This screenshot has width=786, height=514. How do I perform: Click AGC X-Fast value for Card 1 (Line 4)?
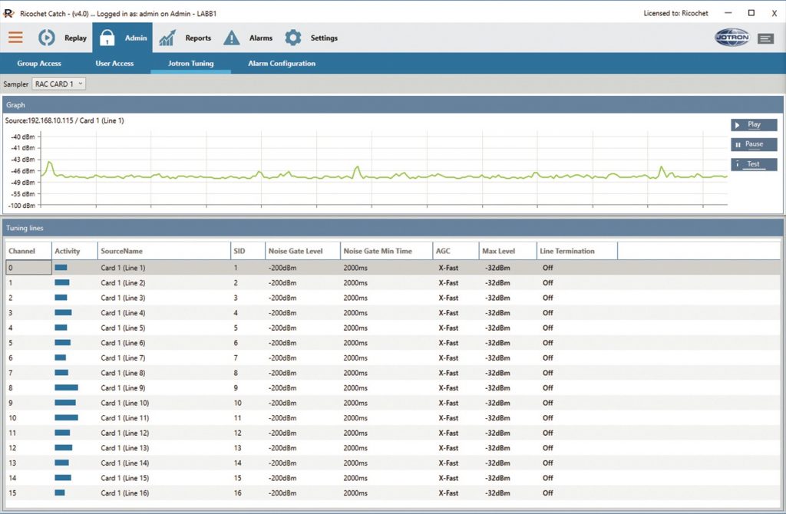point(448,313)
